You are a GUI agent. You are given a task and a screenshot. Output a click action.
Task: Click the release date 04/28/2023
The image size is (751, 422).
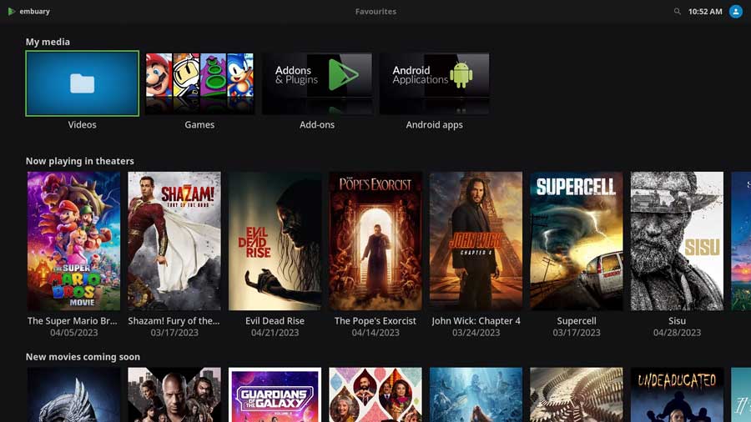[678, 333]
